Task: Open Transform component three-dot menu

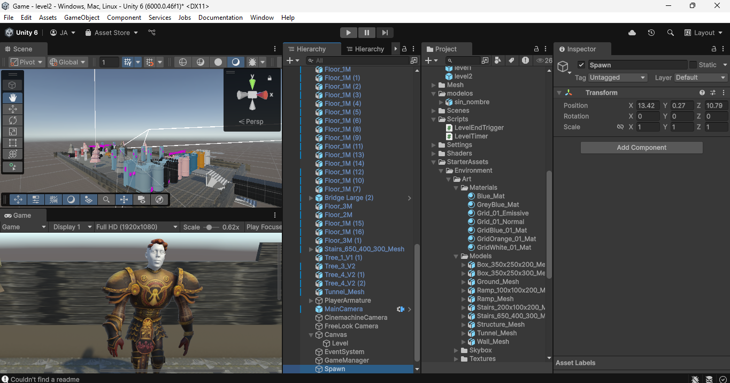Action: pos(723,93)
